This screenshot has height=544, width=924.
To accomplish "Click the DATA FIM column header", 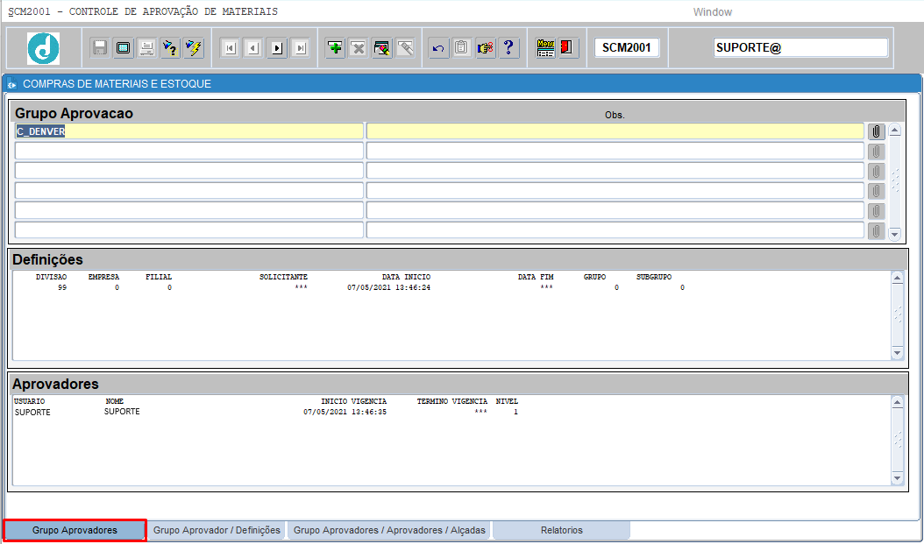I will [536, 277].
